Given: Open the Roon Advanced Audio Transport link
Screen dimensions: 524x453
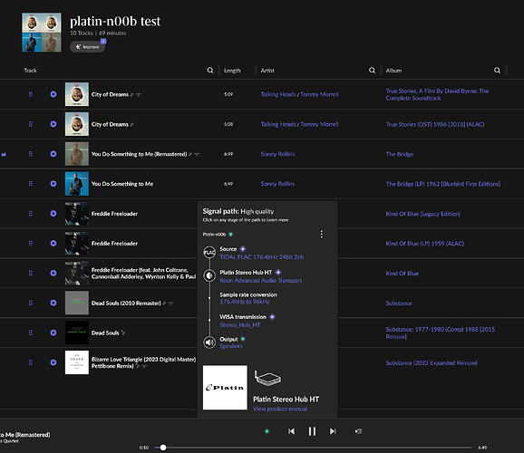Looking at the screenshot, I should coord(261,280).
